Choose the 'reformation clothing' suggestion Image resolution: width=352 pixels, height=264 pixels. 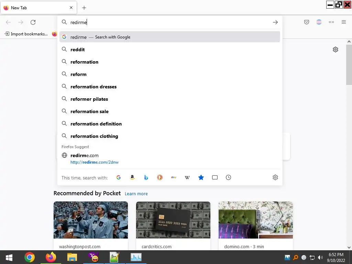tap(170, 136)
